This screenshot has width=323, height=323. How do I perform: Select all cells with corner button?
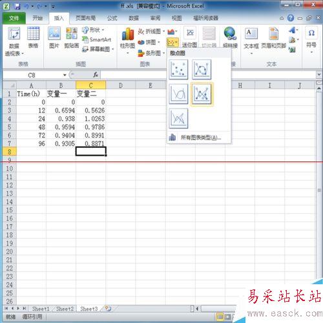tap(10, 85)
